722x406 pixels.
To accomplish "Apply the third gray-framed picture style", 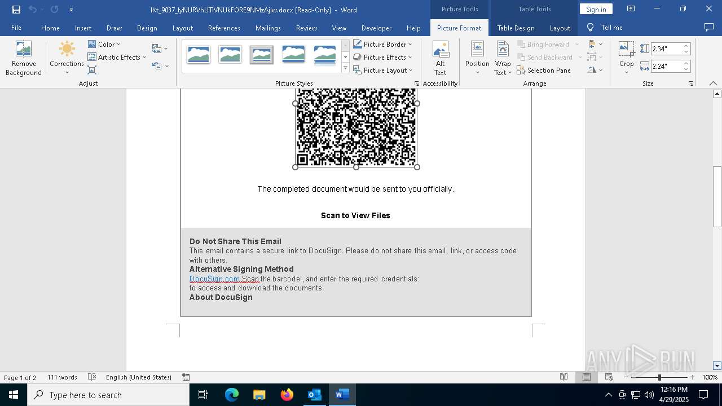I will 262,55.
